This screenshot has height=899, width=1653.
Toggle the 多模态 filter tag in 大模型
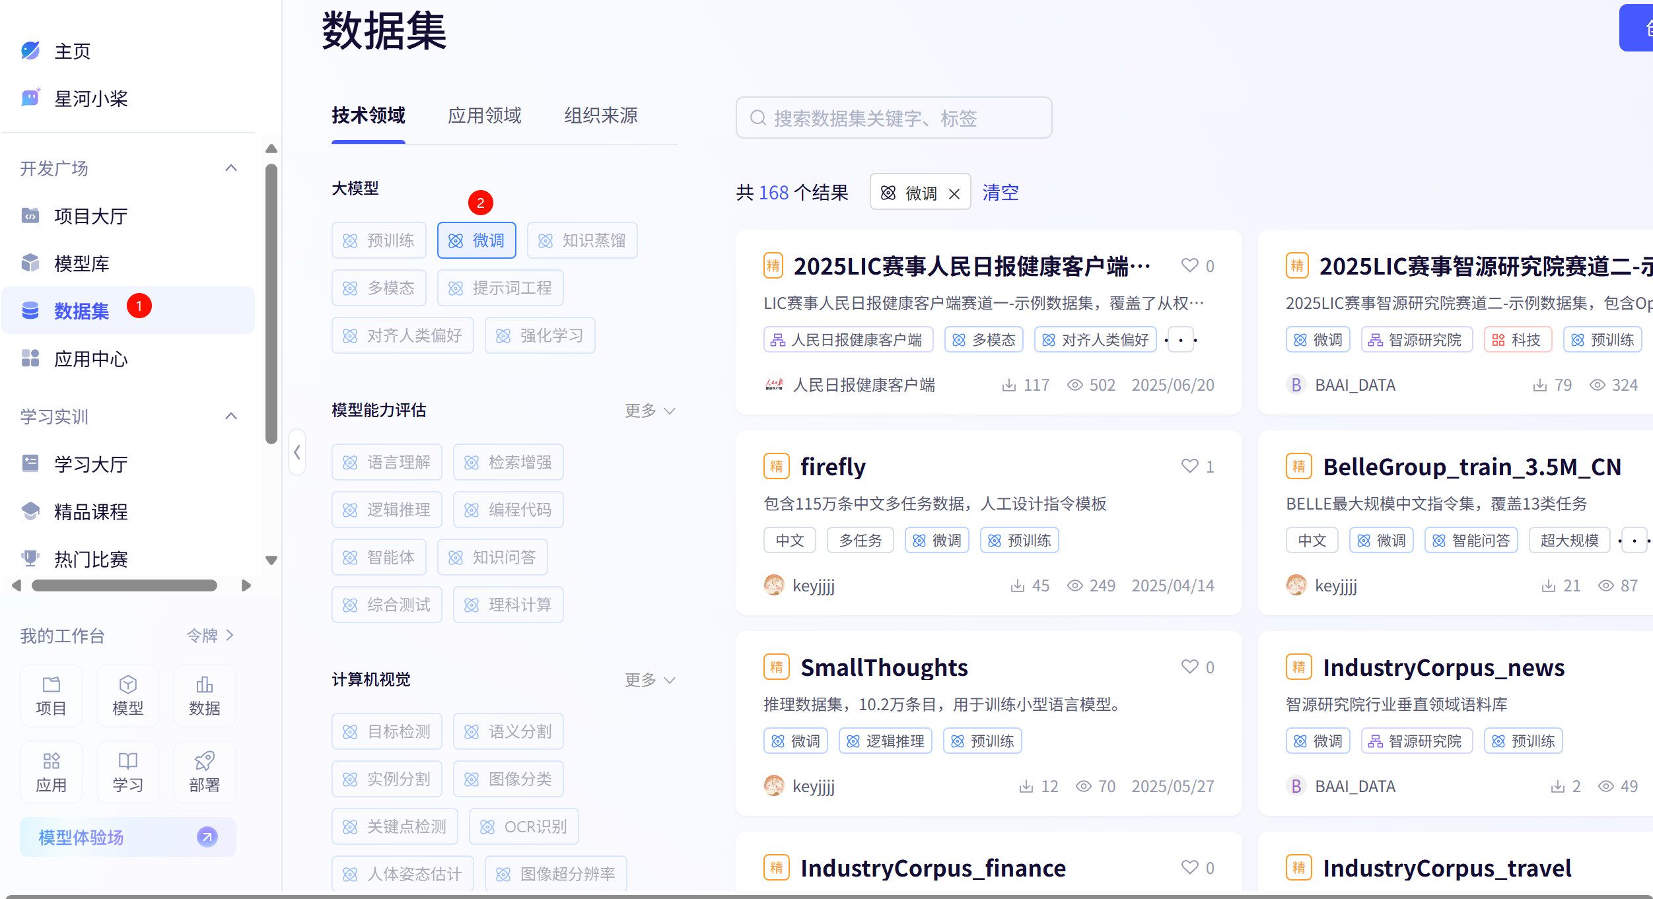click(379, 288)
